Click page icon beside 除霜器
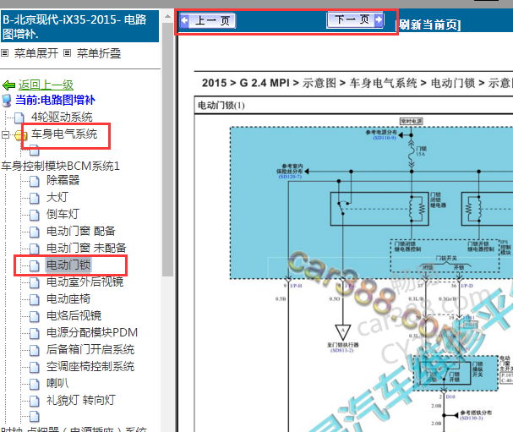Image resolution: width=513 pixels, height=432 pixels. tap(35, 181)
